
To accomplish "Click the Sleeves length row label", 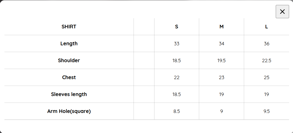I will [69, 94].
